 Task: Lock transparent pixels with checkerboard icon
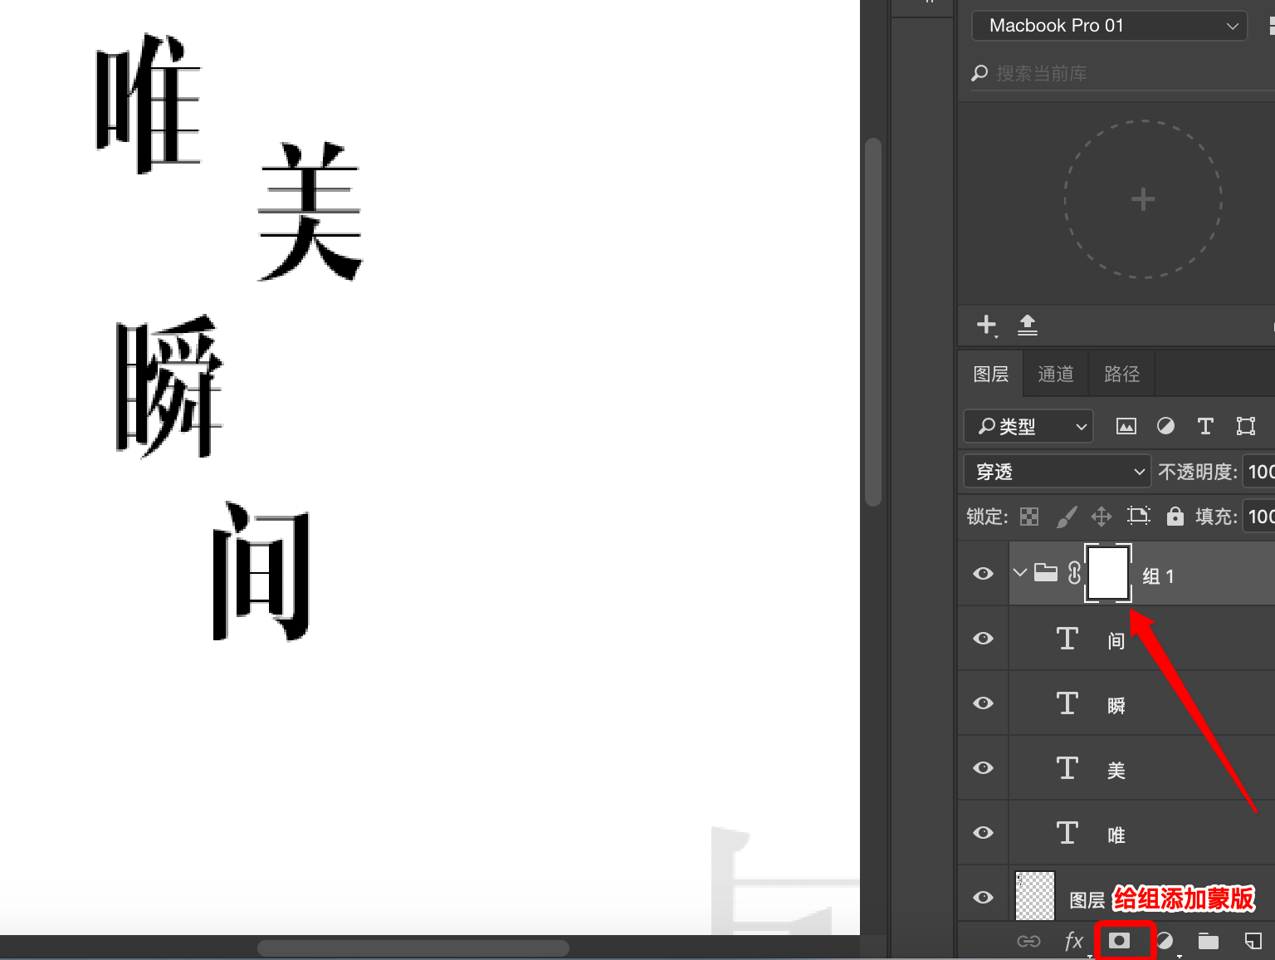click(x=1029, y=517)
